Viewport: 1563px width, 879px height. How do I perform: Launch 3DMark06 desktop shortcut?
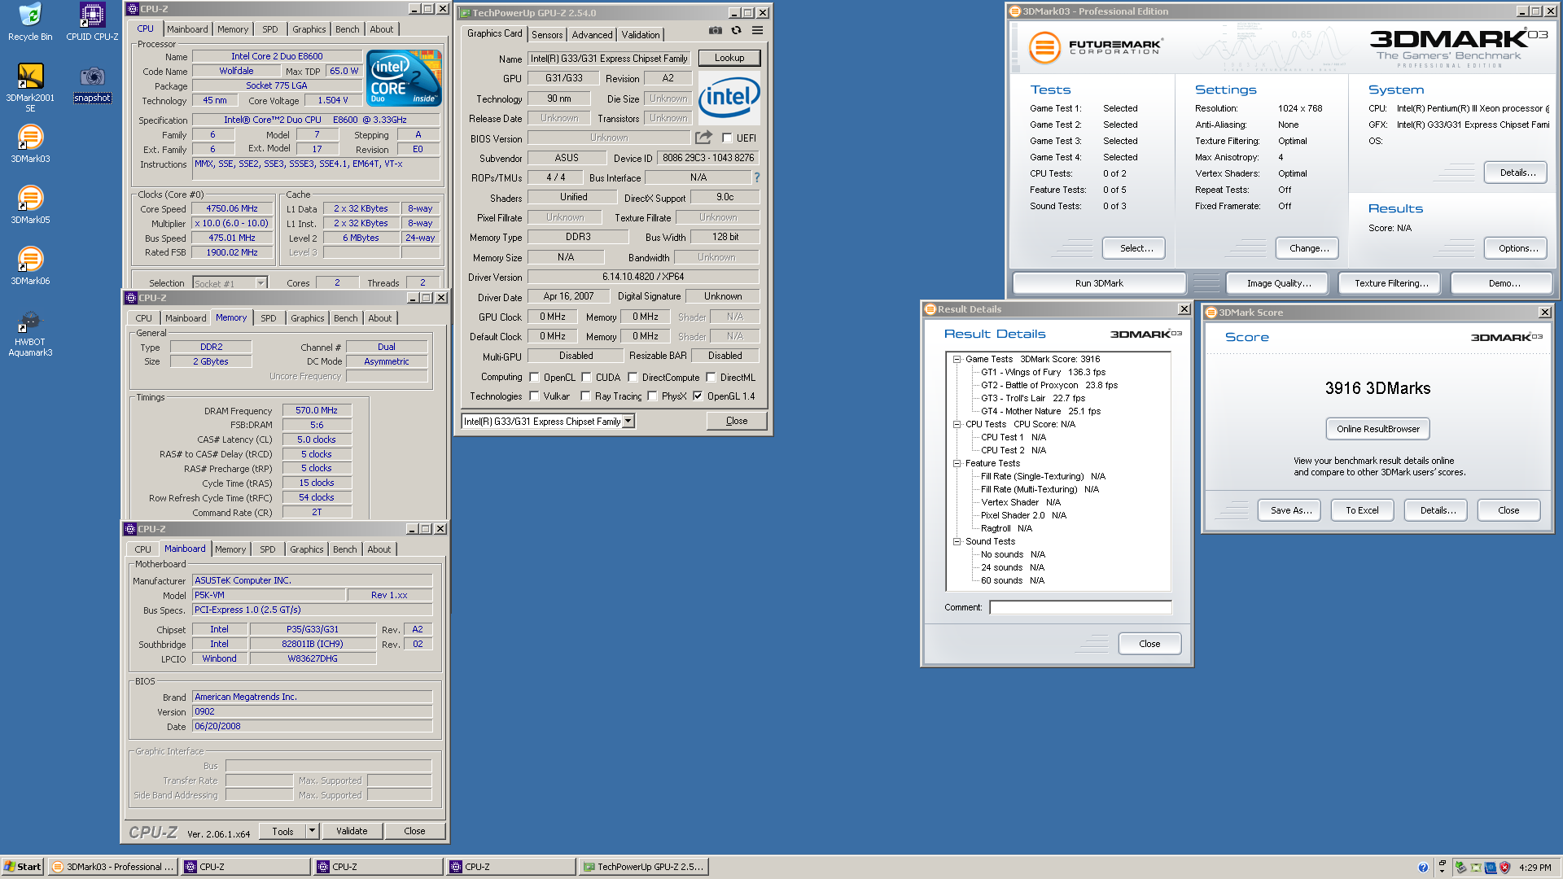click(x=30, y=266)
